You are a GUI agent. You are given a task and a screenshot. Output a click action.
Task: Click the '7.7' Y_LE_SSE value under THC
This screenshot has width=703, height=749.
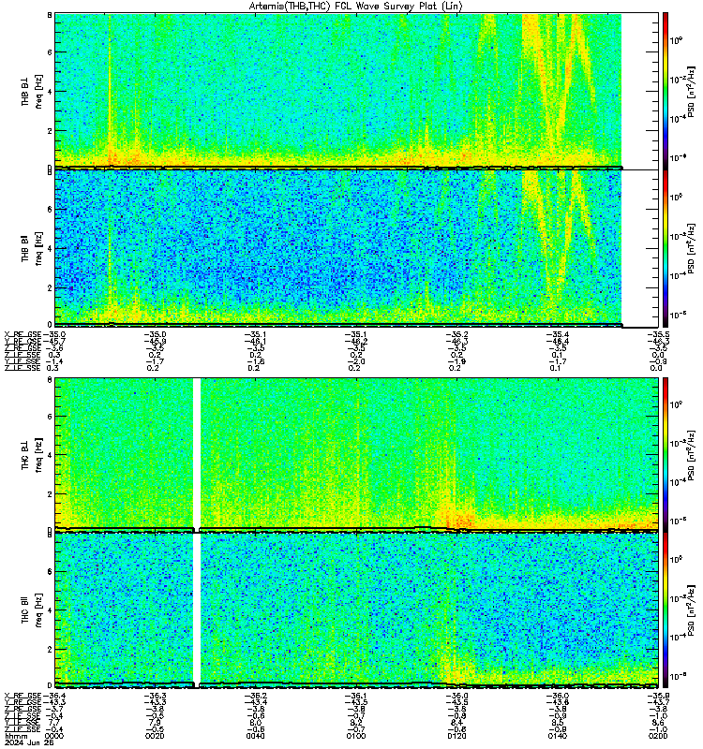pos(54,723)
